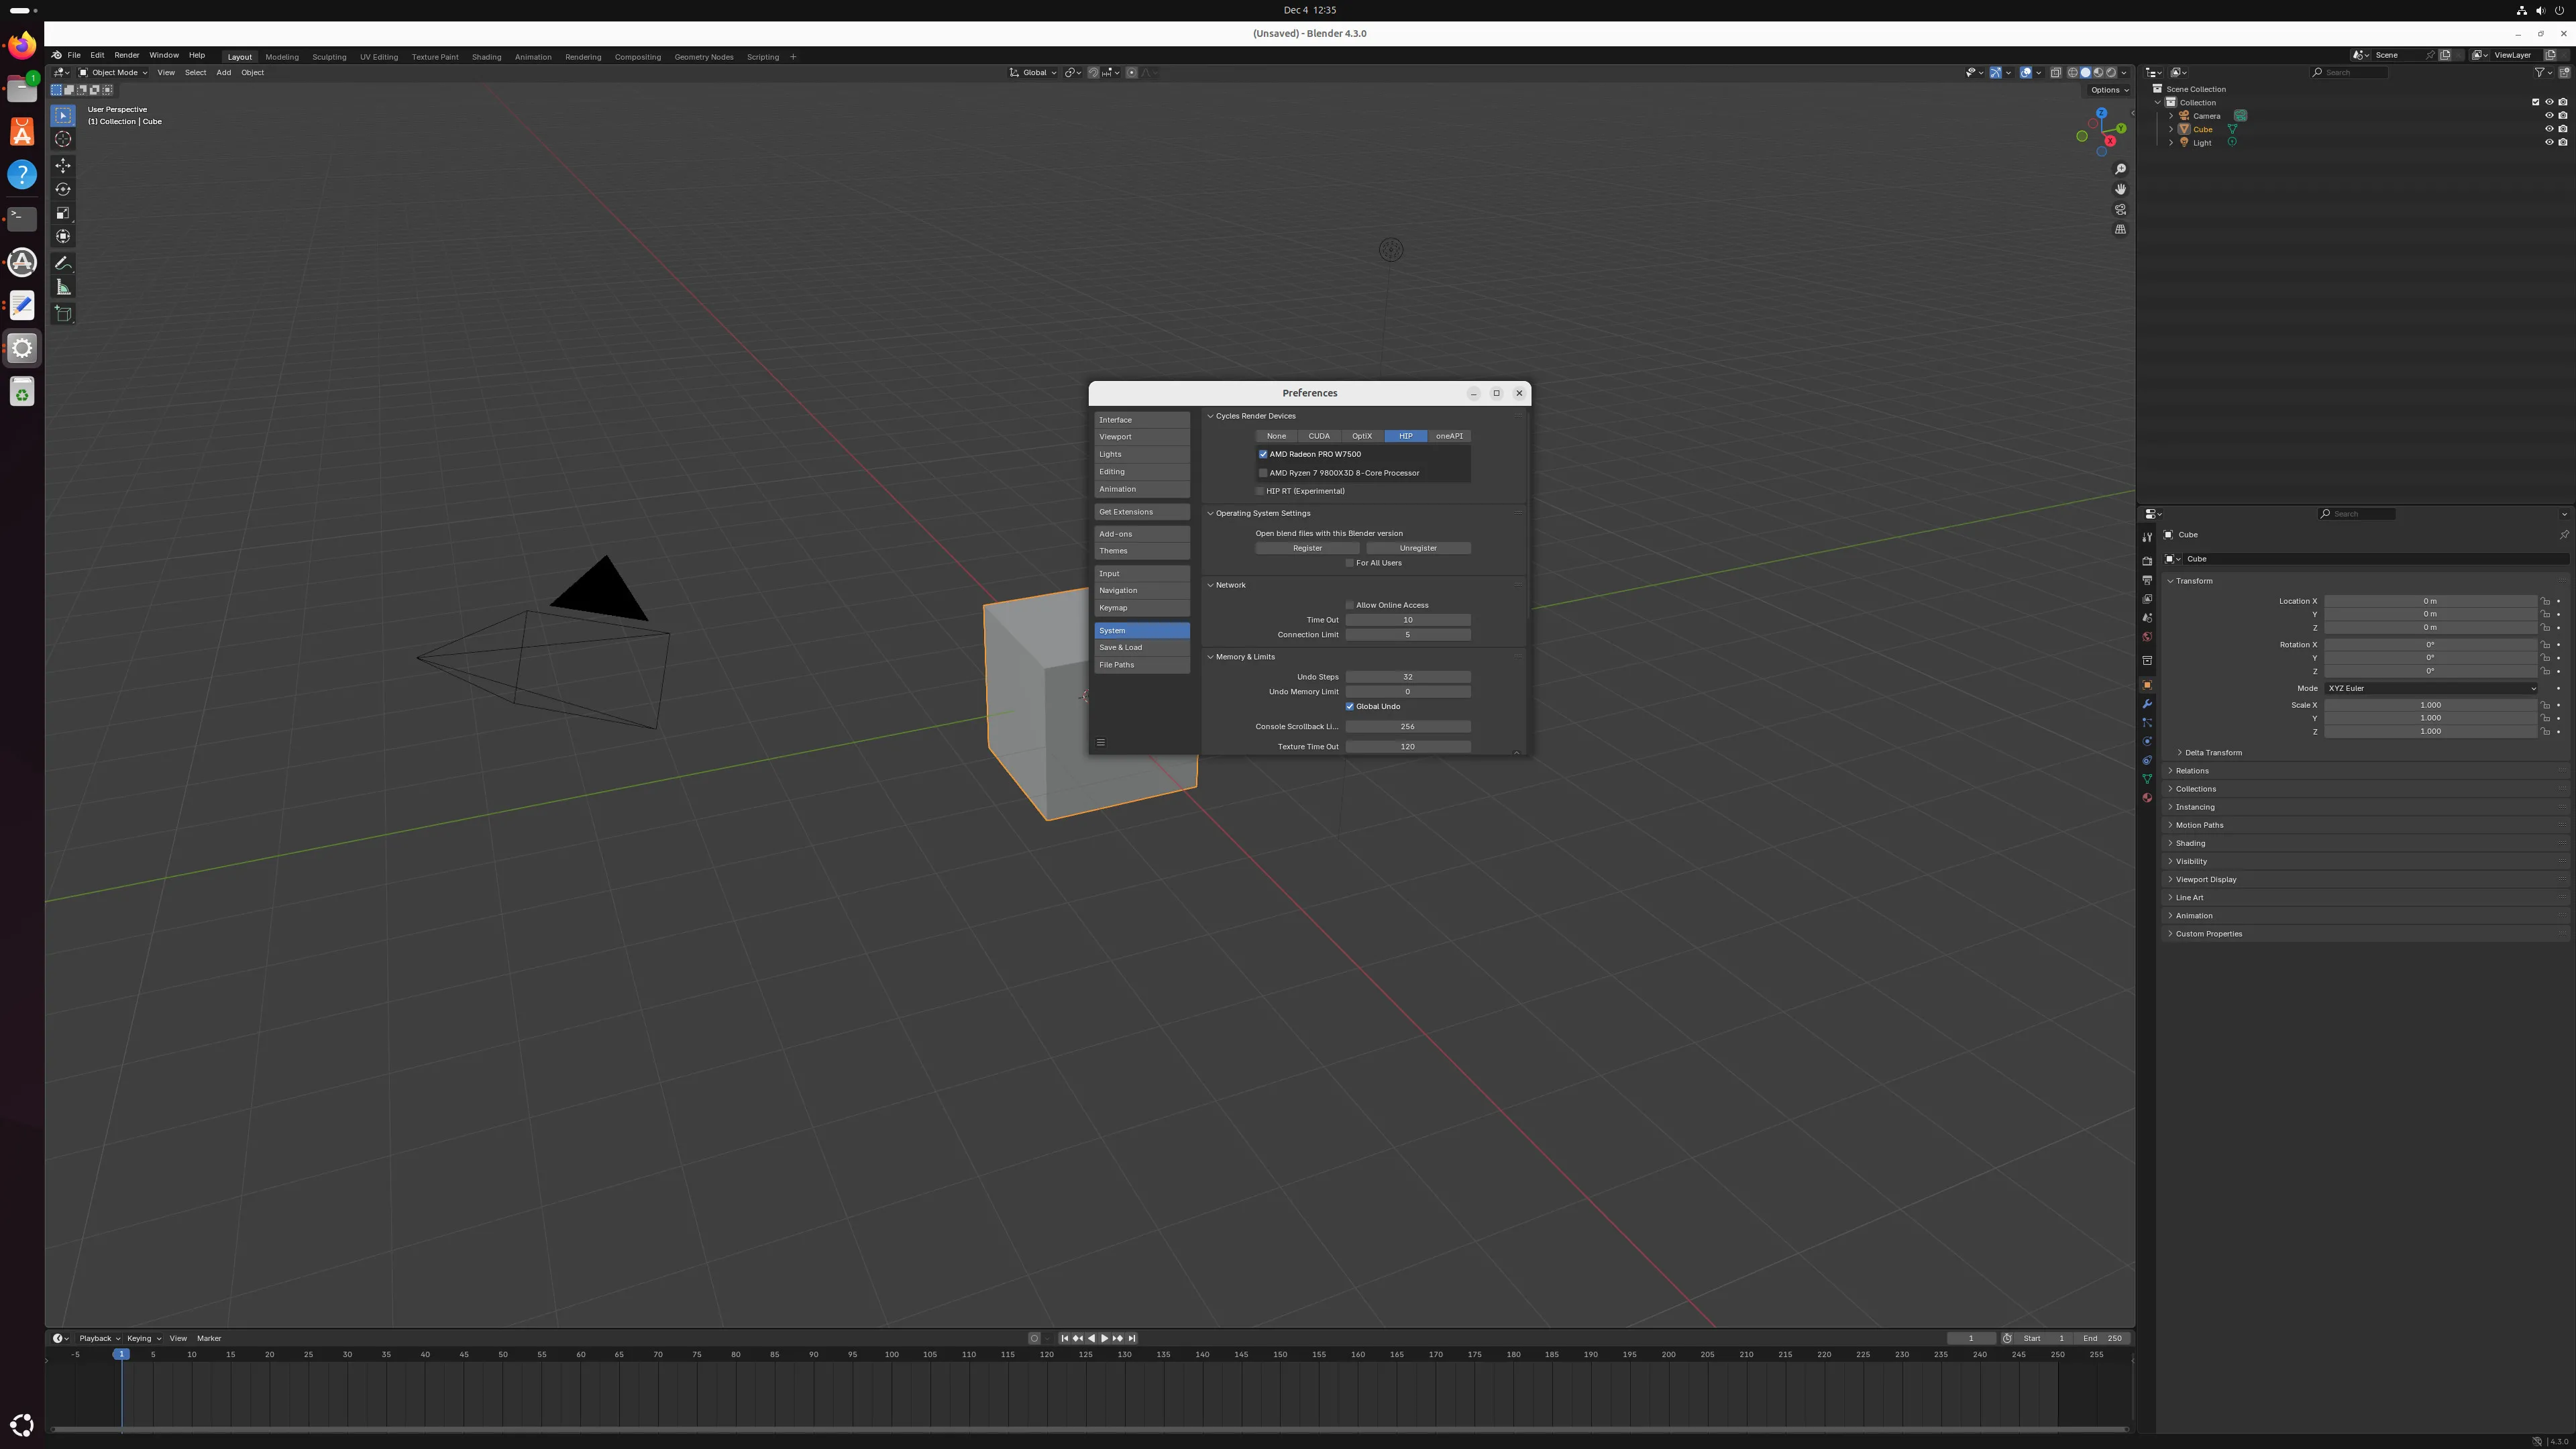Click the pan view hand icon

[2120, 189]
